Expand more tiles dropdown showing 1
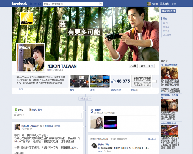The height and width of the screenshot is (154, 193). pyautogui.click(x=154, y=81)
